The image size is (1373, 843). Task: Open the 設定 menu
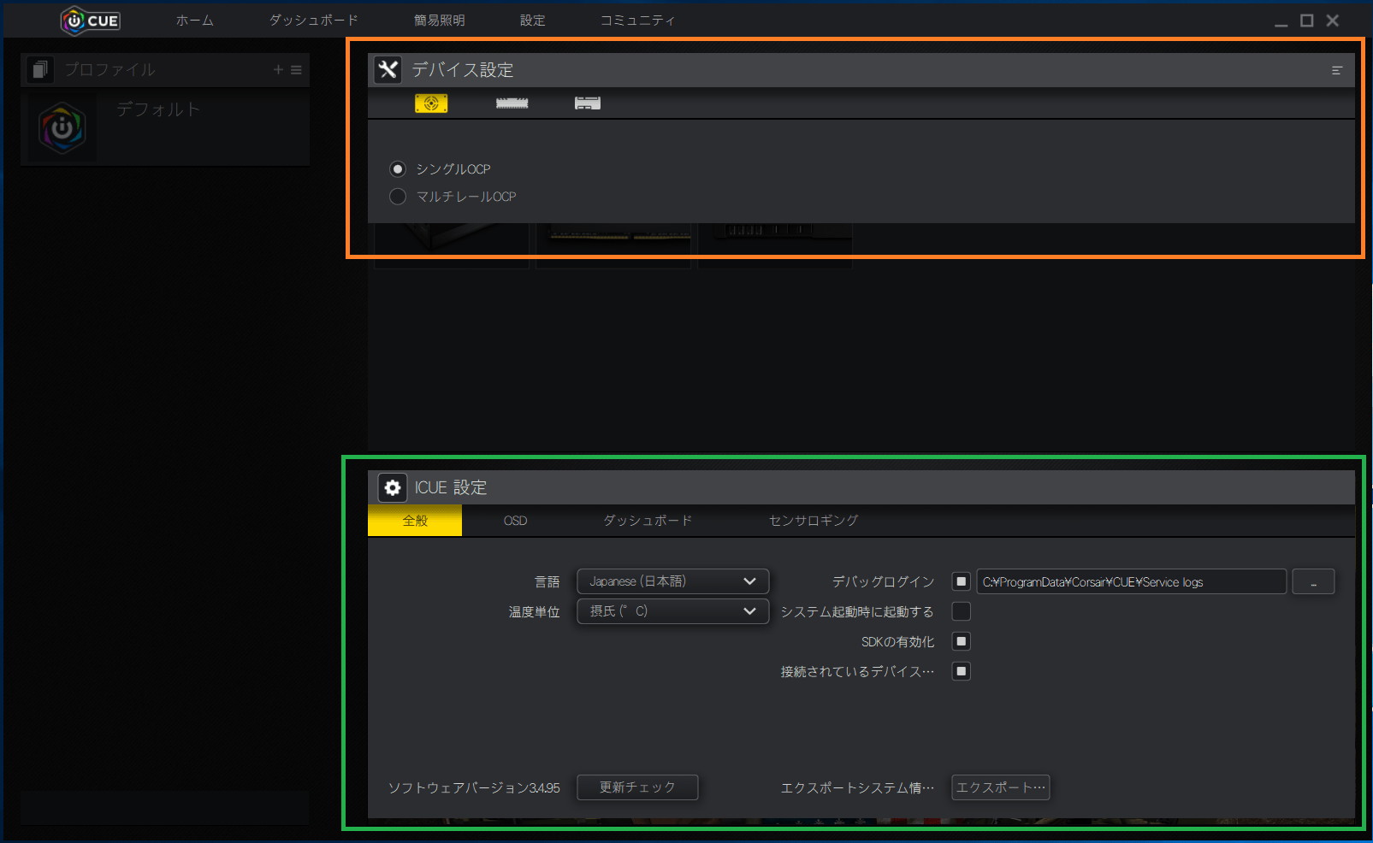[x=532, y=21]
